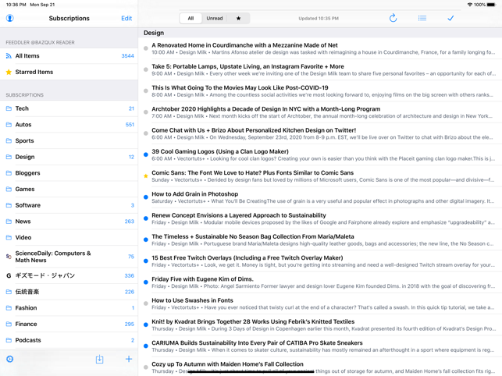Screen dimensions: 502x376
Task: Open Going To the Movies Post-COVID-19 article
Action: 320,91
